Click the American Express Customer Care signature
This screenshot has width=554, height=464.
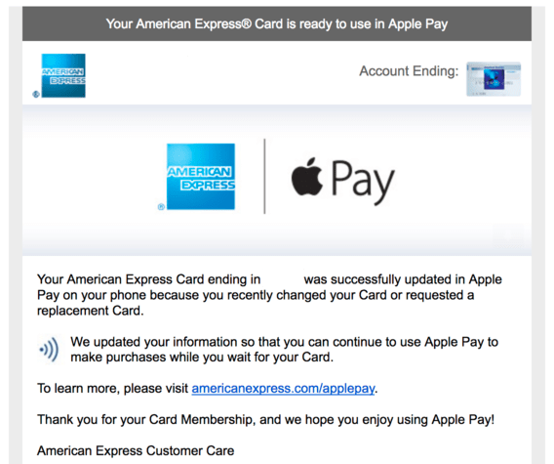click(136, 450)
